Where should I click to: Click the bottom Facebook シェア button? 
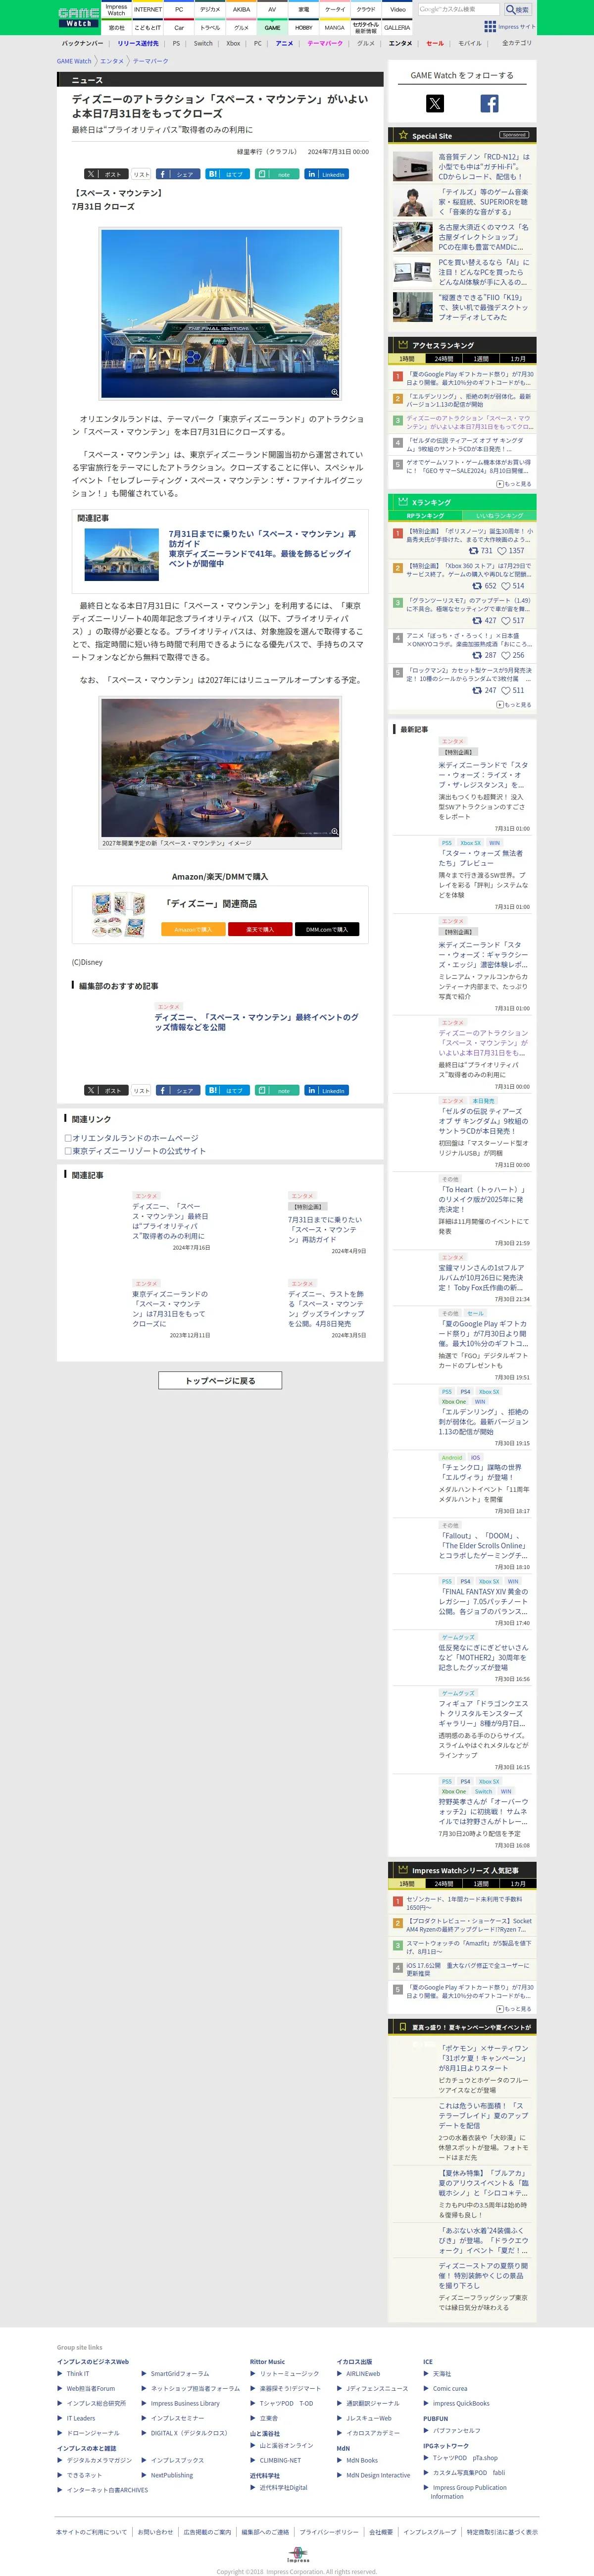point(177,1091)
